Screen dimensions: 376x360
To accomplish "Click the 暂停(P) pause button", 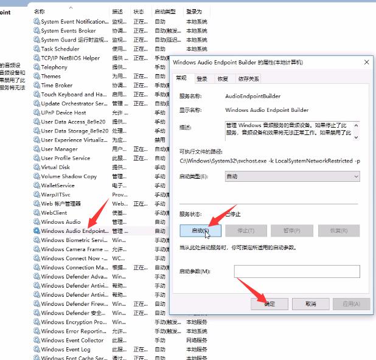I will click(292, 231).
